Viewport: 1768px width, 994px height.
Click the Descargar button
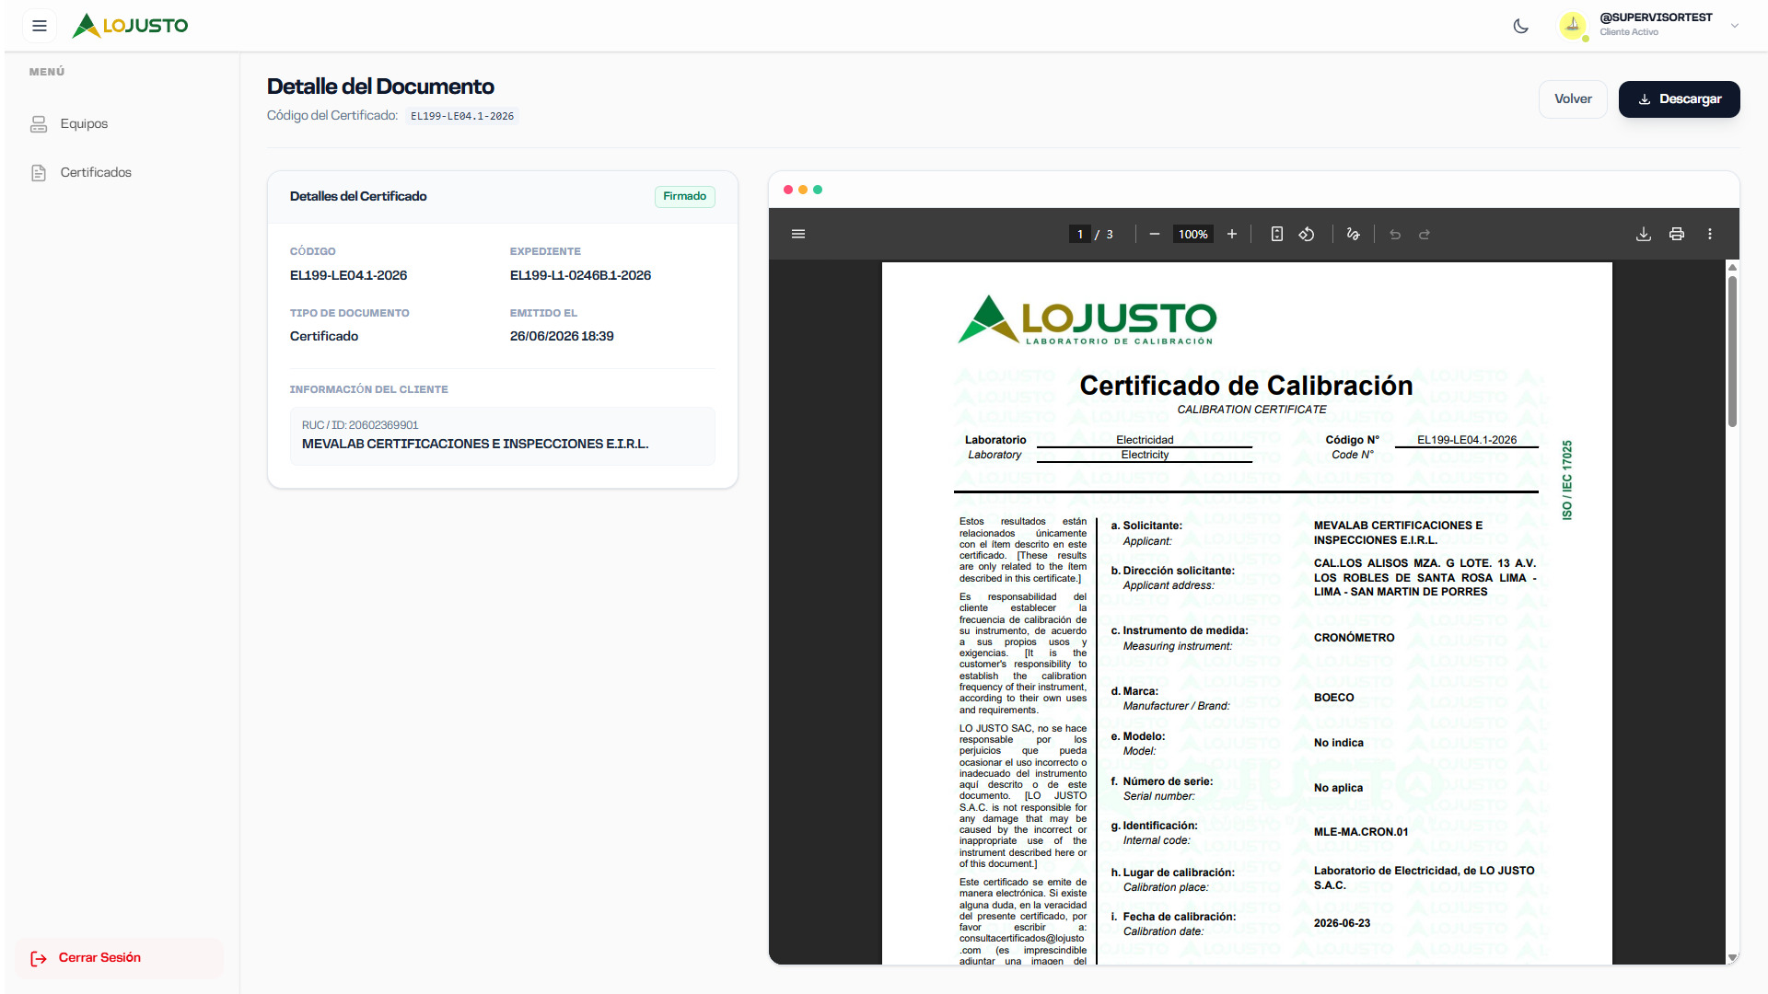click(x=1680, y=99)
